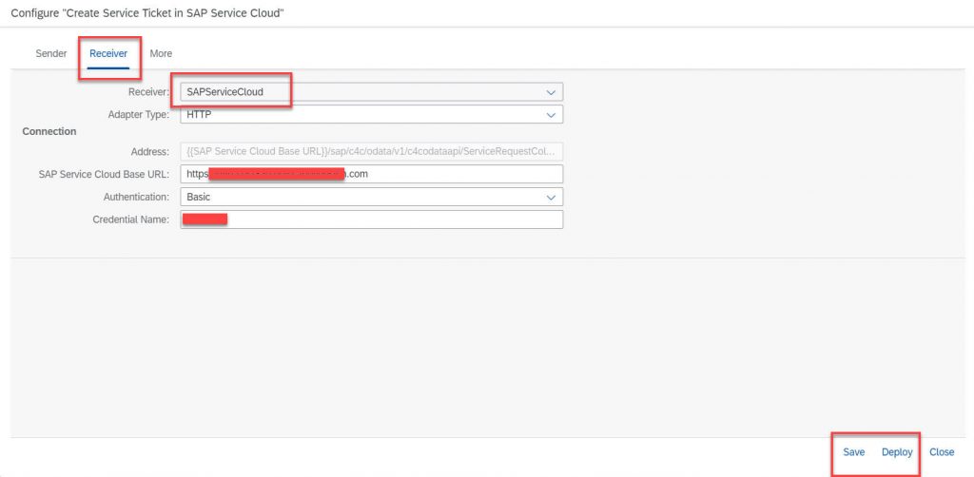Select the Receiver tab
Image resolution: width=974 pixels, height=477 pixels.
coord(108,53)
